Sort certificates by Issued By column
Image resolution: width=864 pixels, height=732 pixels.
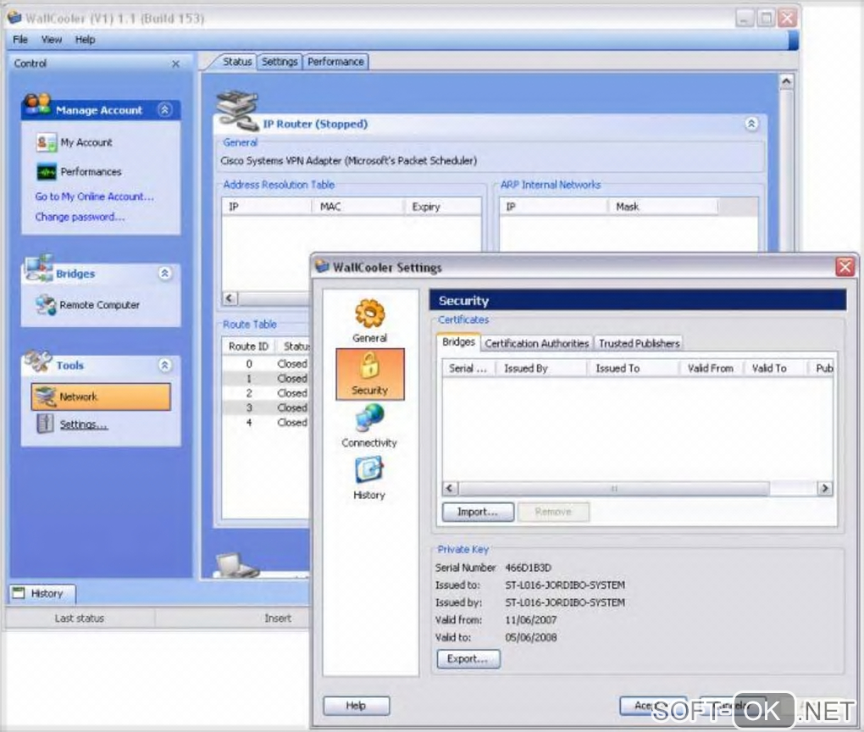pos(541,369)
